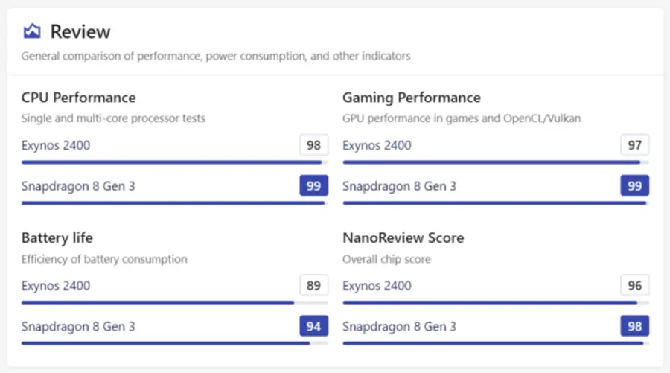Click the 98 CPU score badge
The image size is (670, 373).
point(313,145)
